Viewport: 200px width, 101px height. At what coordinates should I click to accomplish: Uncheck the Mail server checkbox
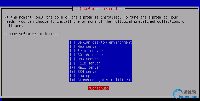click(x=72, y=67)
